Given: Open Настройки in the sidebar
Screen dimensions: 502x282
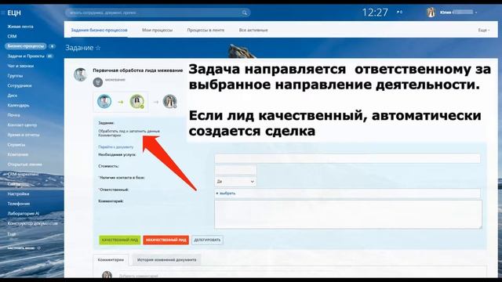Looking at the screenshot, I should point(18,194).
